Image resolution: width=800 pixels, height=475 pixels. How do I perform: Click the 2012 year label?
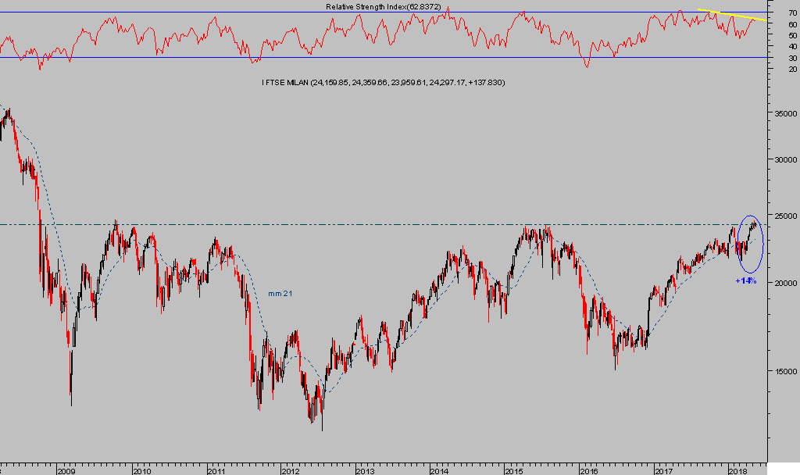tap(290, 470)
